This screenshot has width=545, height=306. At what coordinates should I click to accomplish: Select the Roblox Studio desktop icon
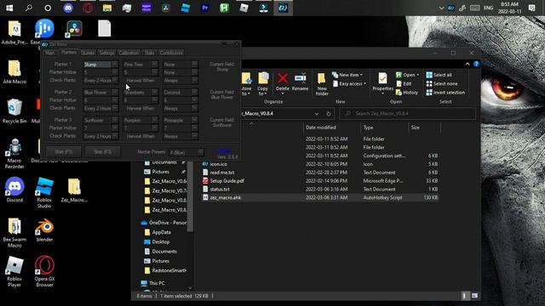click(x=44, y=193)
